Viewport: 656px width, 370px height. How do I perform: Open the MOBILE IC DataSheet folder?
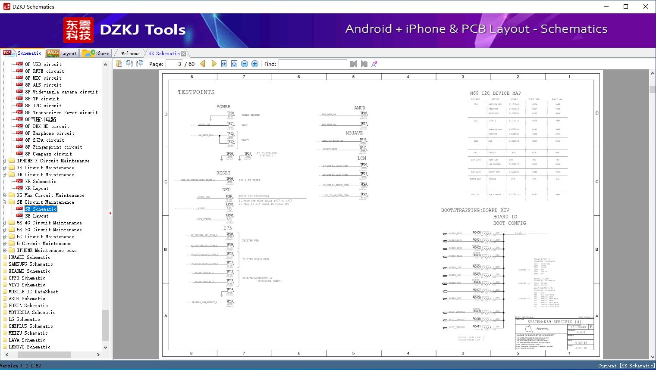pyautogui.click(x=33, y=292)
